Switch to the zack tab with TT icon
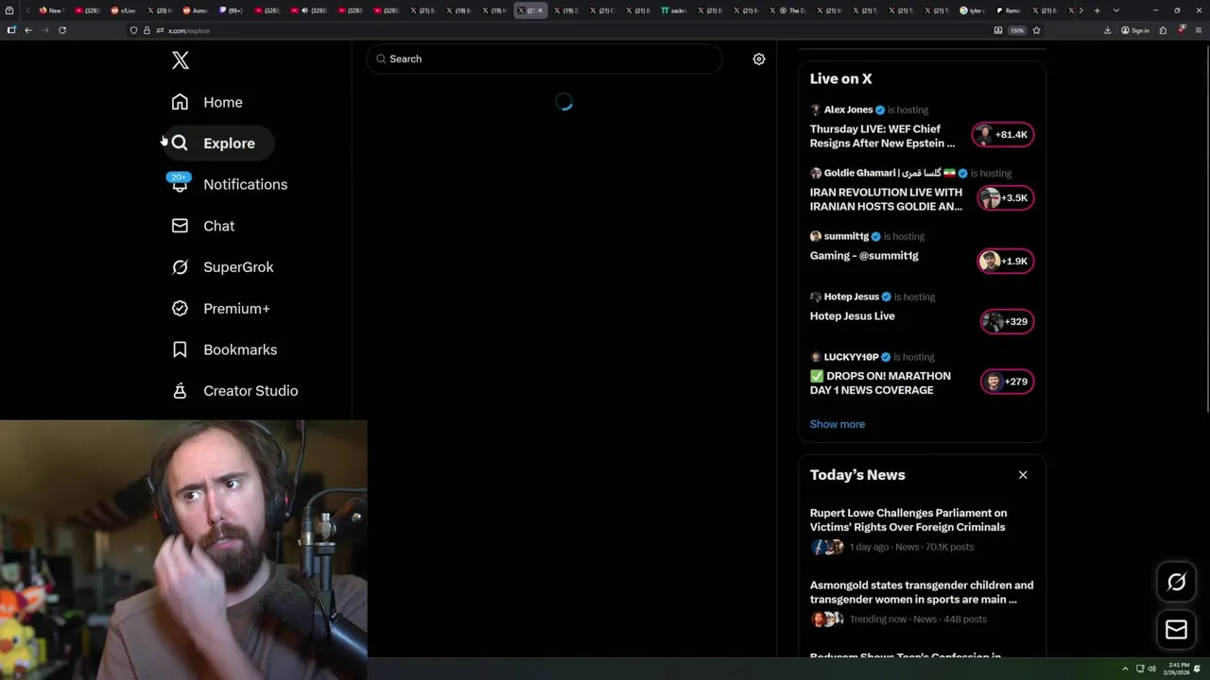The width and height of the screenshot is (1210, 680). (674, 10)
